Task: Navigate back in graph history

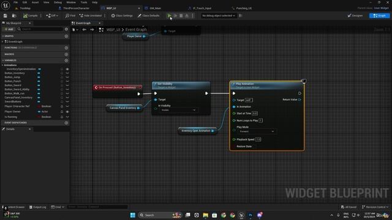Action: point(85,30)
